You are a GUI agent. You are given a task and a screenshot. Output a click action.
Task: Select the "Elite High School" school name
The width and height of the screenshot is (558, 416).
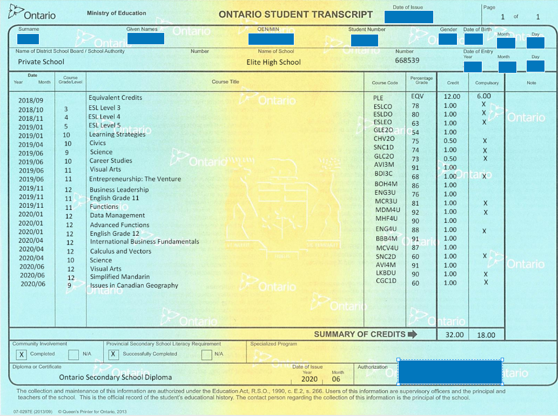coord(274,62)
